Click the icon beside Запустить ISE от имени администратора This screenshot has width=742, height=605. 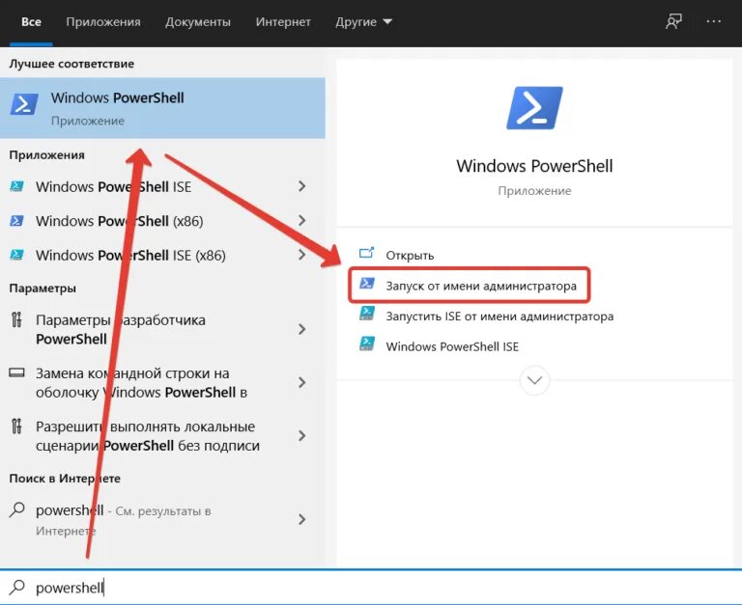(367, 314)
